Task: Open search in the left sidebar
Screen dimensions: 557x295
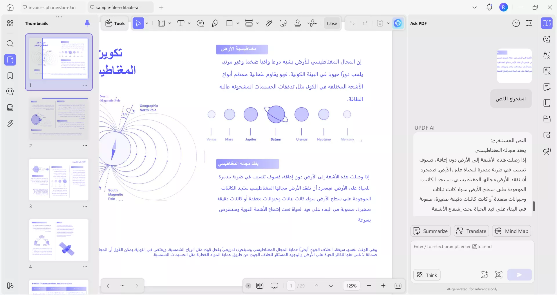Action: coord(10,44)
